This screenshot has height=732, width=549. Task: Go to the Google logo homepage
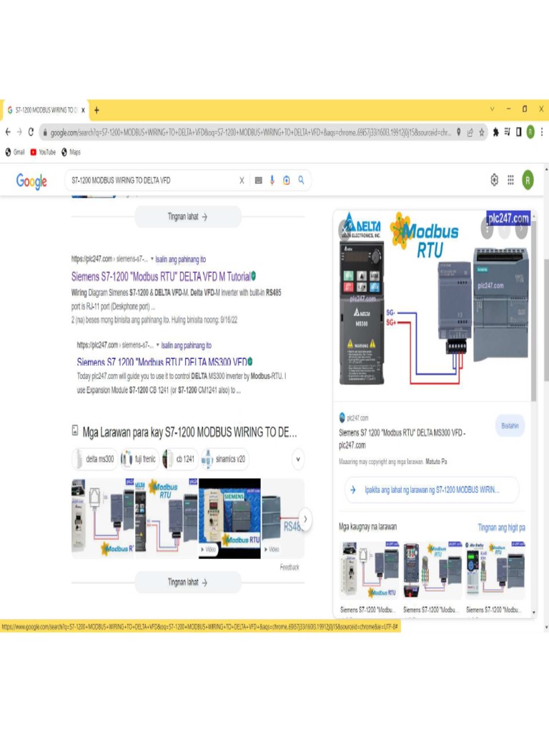click(31, 181)
